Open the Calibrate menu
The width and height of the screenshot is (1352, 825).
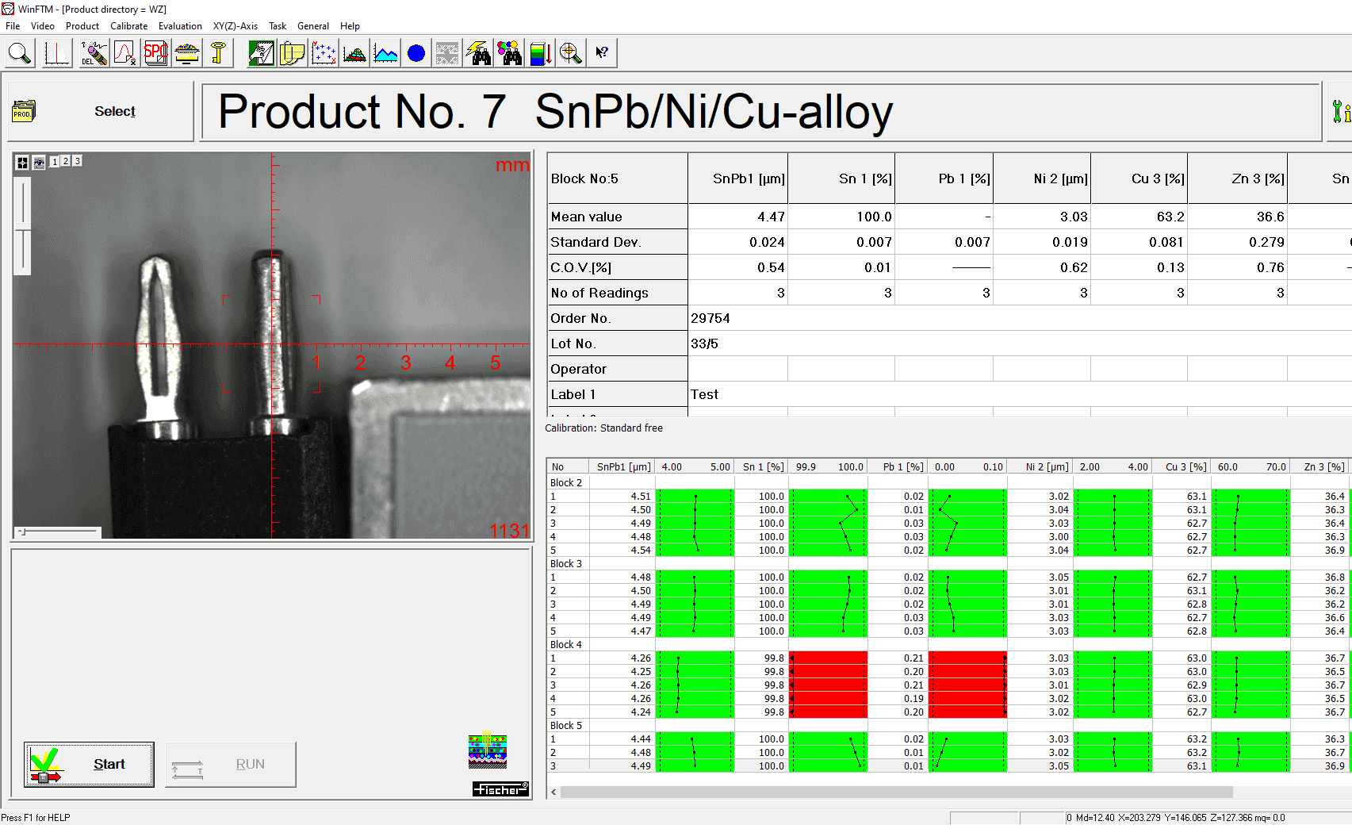click(128, 25)
